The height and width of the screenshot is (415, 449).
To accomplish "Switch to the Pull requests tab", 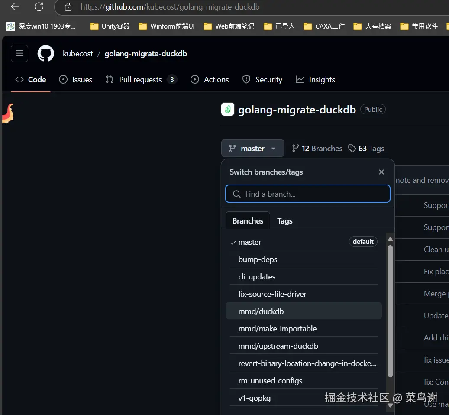I will 141,80.
